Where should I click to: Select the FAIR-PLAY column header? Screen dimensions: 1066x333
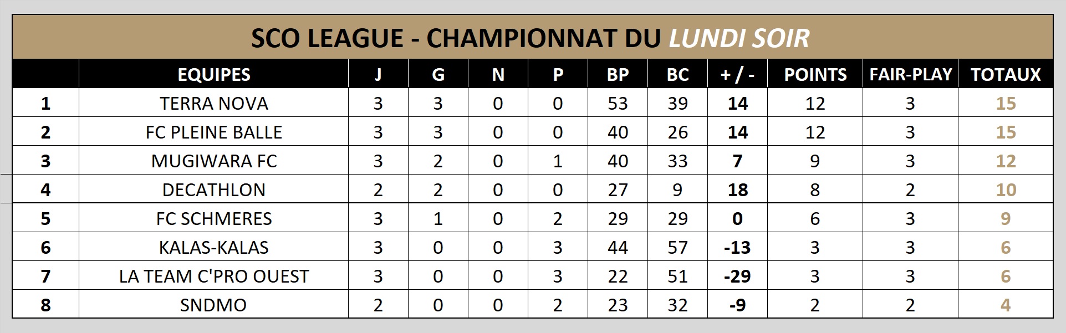click(910, 75)
